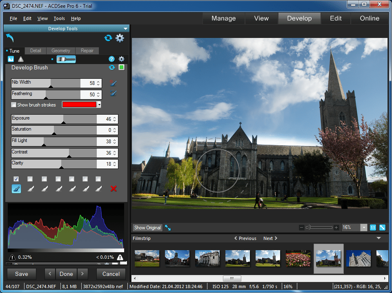The width and height of the screenshot is (392, 293).
Task: Tick the checkbox above the fifth brush
Action: coord(72,179)
